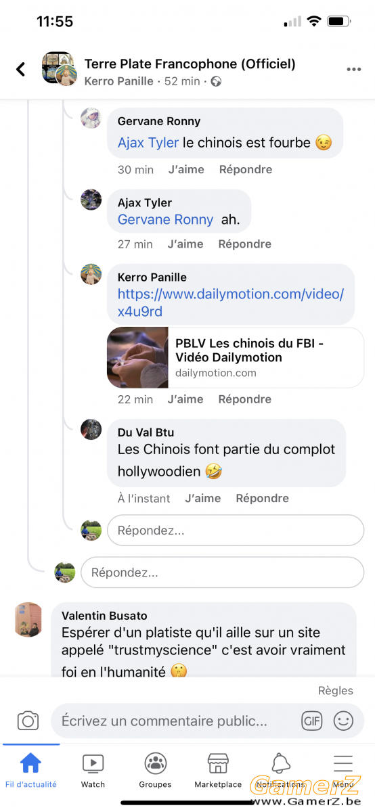The height and width of the screenshot is (812, 375).
Task: Tap the camera icon in comment bar
Action: point(28,721)
